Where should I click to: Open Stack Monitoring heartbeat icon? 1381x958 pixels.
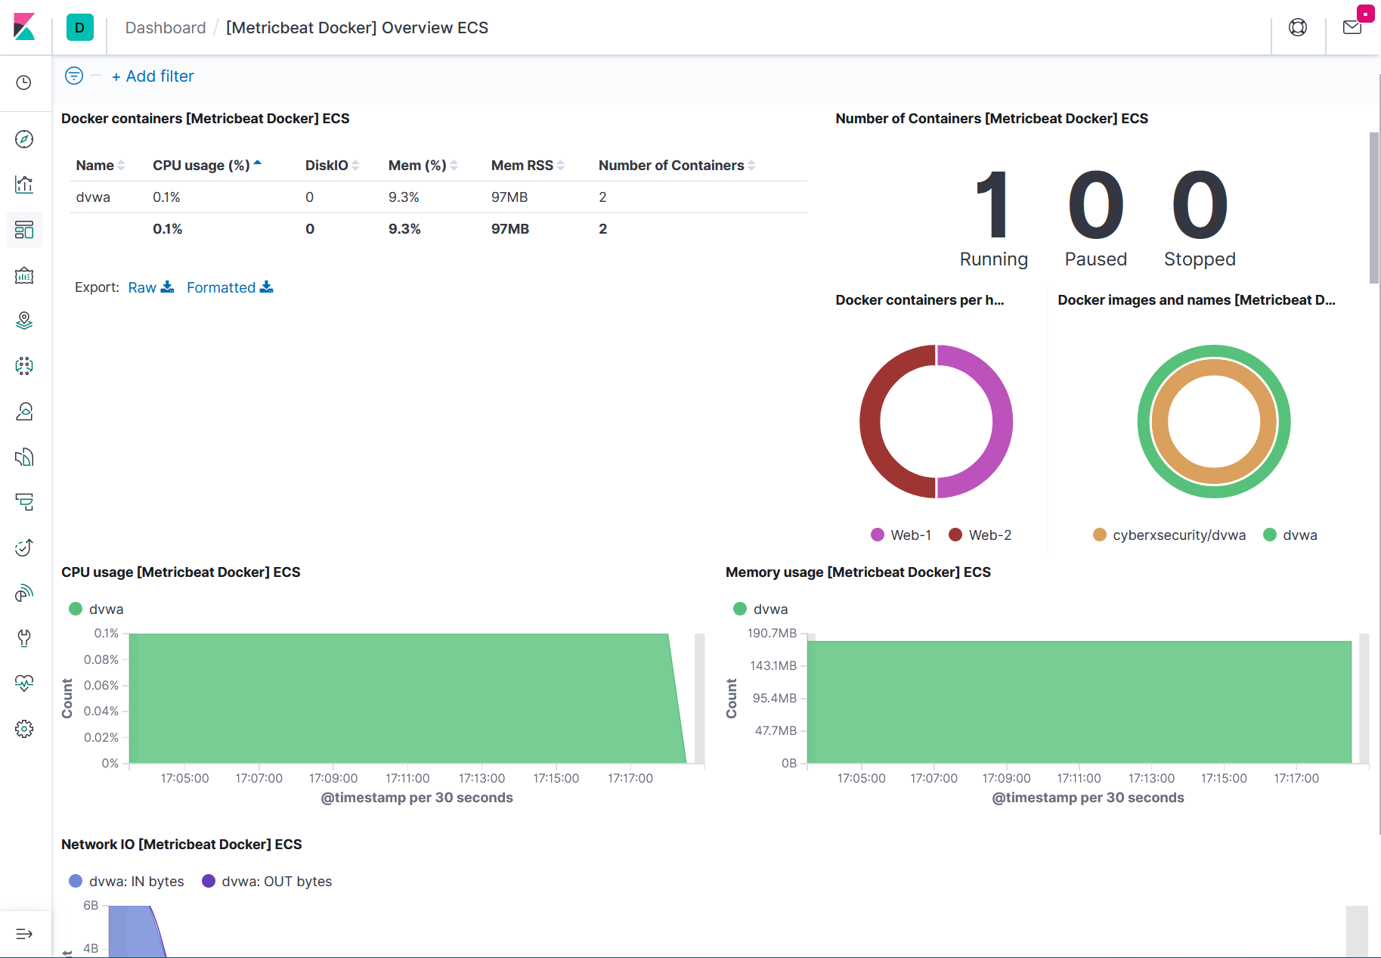24,684
